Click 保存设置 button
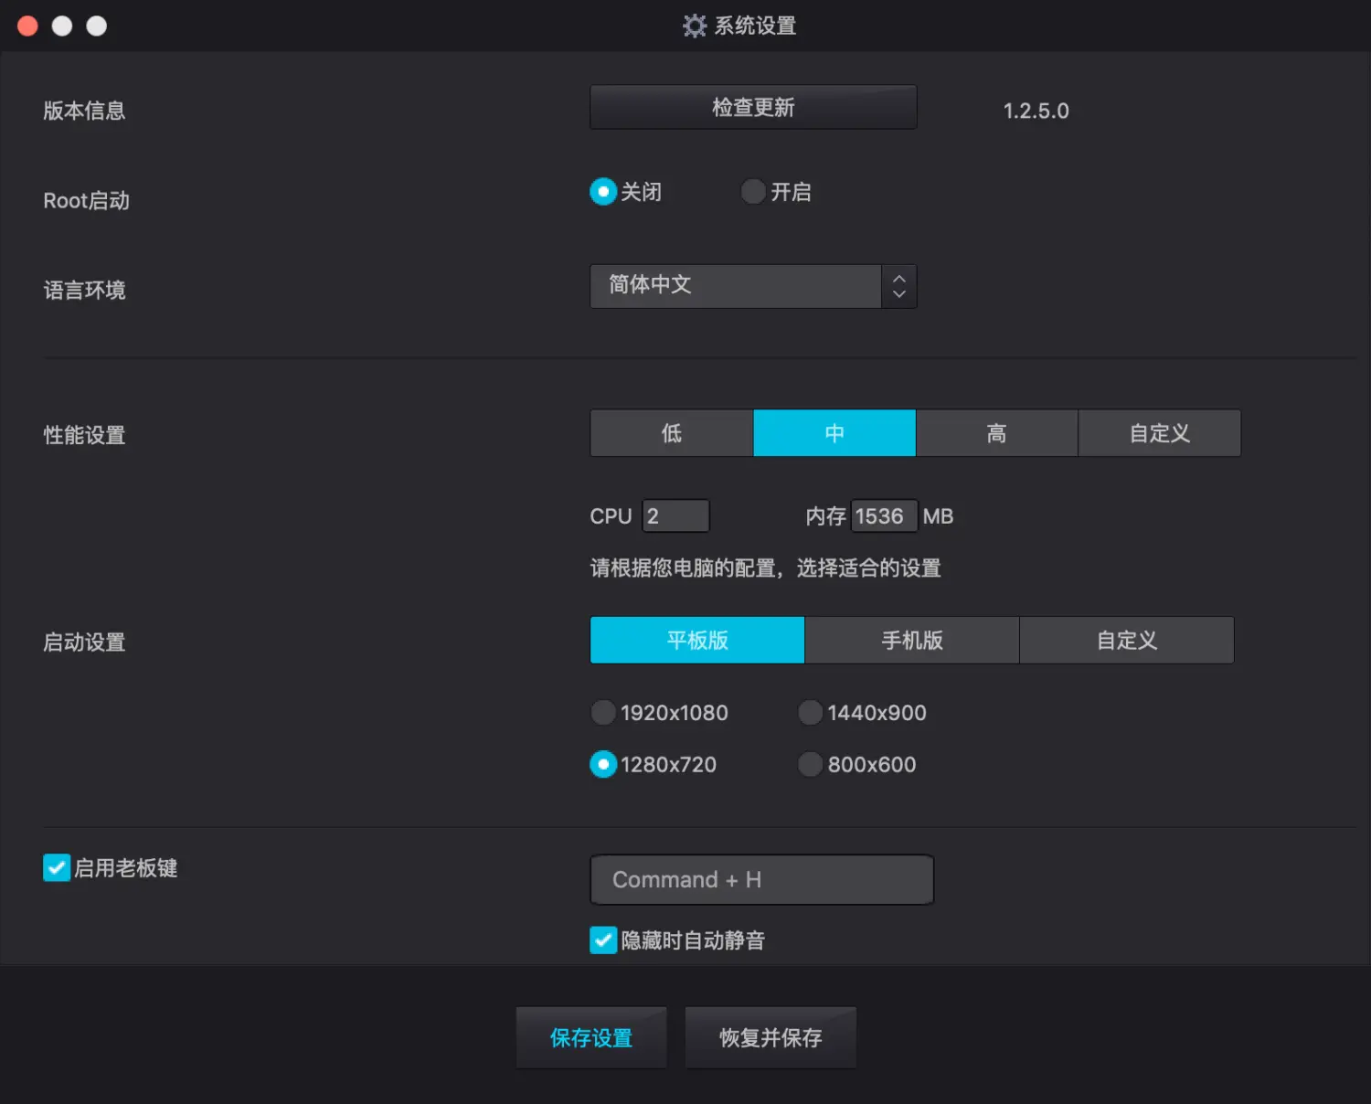This screenshot has height=1104, width=1371. (x=591, y=1037)
